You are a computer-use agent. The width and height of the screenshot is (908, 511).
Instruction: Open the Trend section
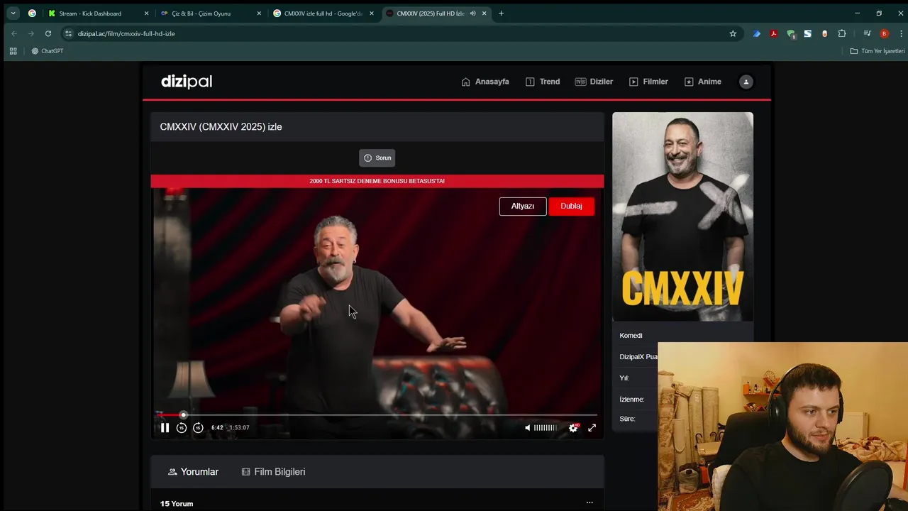pyautogui.click(x=543, y=82)
